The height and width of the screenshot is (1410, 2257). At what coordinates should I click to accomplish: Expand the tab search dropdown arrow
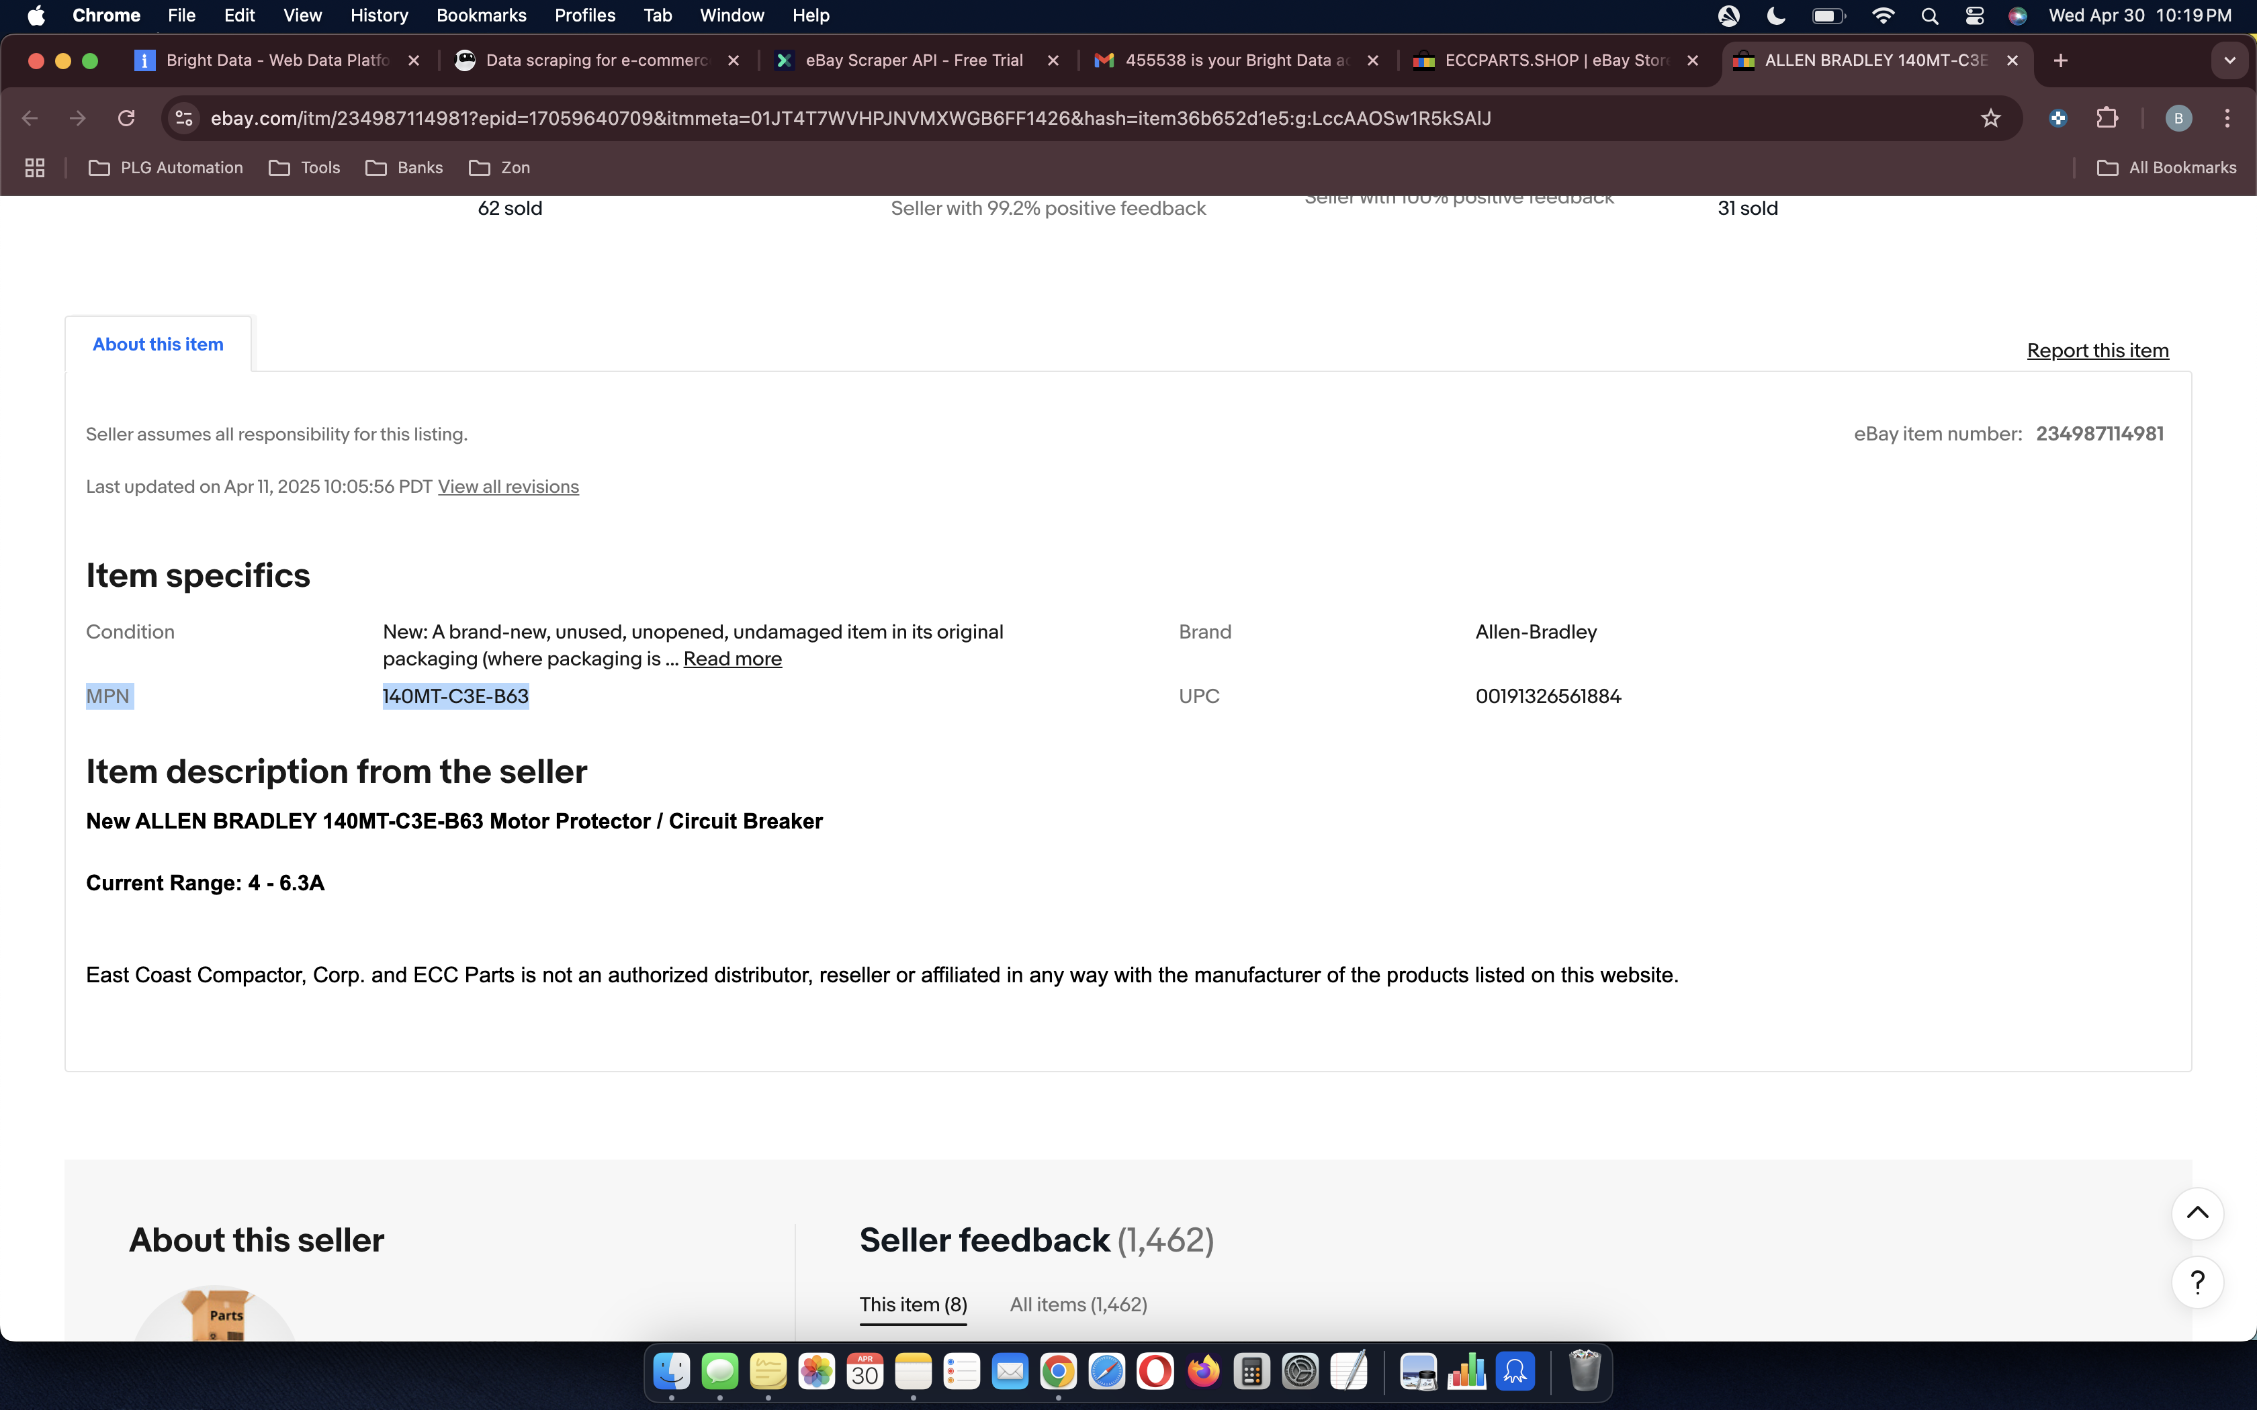coord(2229,60)
